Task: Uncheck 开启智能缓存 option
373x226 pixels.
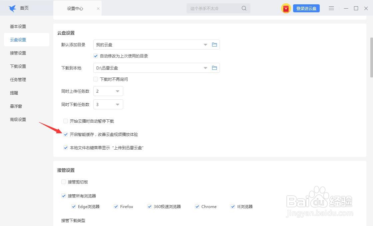Action: pos(66,134)
